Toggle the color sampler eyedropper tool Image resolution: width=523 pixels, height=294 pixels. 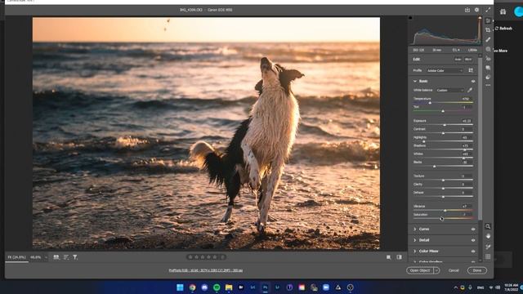click(x=488, y=247)
